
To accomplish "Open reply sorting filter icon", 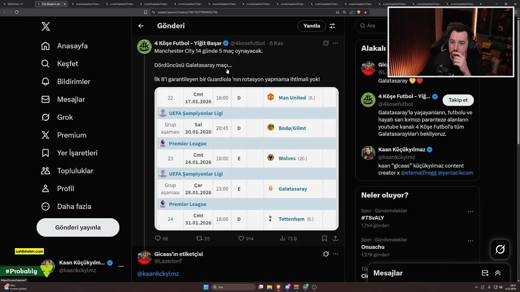I will (x=332, y=26).
